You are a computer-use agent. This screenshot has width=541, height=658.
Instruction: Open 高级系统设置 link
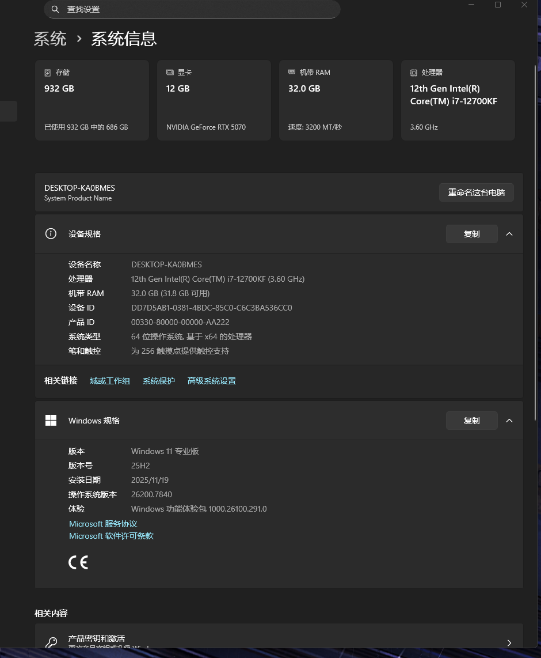[212, 381]
